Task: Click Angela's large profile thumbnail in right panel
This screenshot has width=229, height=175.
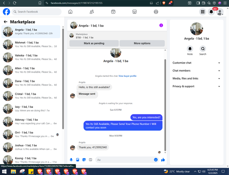Action: pos(196,29)
